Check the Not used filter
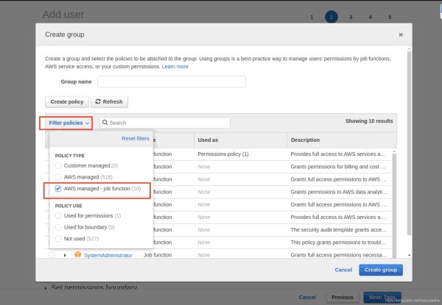 [57, 239]
